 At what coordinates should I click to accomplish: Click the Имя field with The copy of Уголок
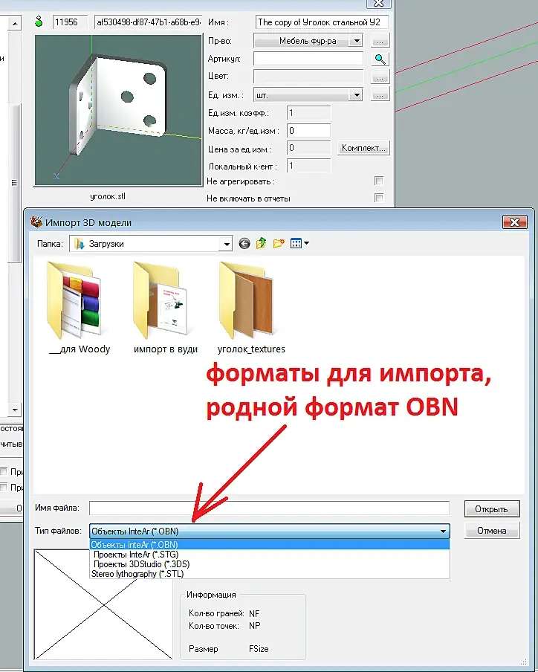click(322, 22)
